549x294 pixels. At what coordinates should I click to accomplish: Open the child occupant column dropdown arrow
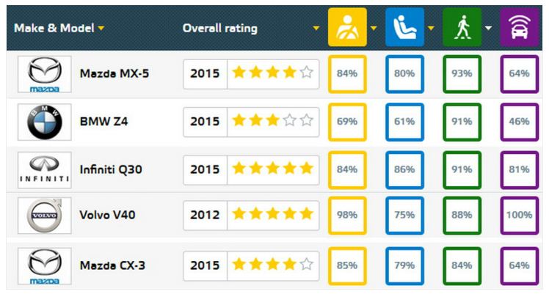[431, 29]
